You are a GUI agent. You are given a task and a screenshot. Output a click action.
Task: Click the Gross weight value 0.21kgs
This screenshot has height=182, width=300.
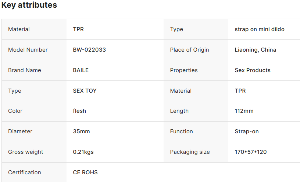point(83,152)
